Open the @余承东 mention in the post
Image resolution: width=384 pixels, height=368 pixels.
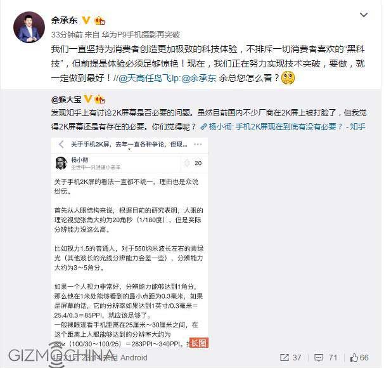[199, 78]
